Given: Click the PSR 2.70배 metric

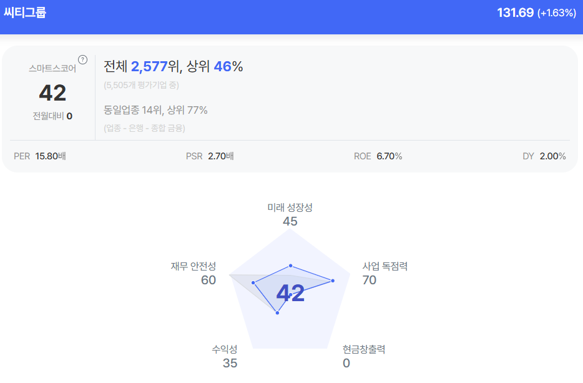Looking at the screenshot, I should coord(210,156).
